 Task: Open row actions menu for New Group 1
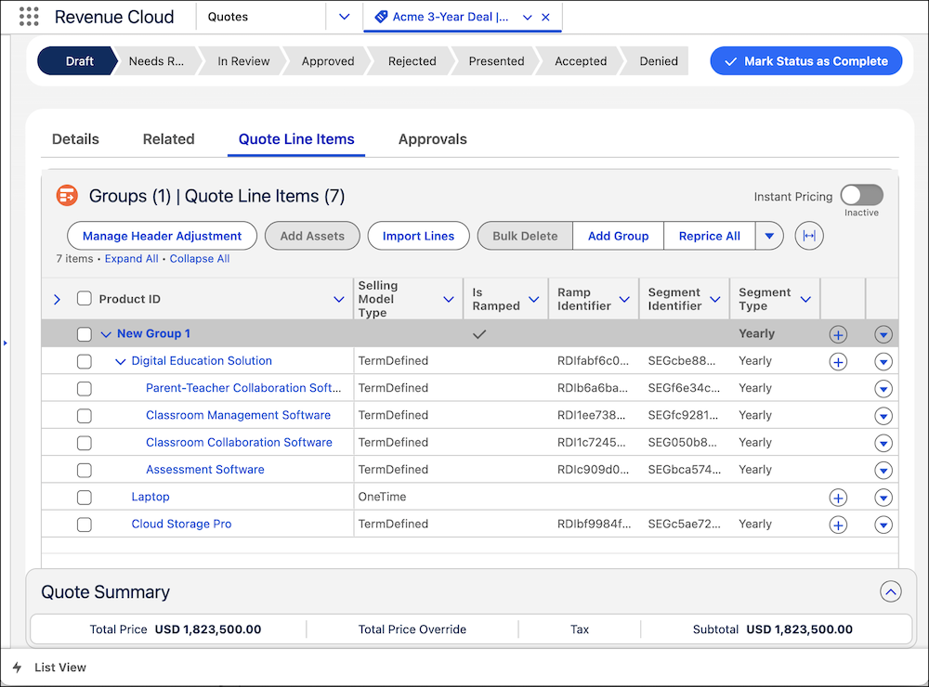pyautogui.click(x=883, y=334)
